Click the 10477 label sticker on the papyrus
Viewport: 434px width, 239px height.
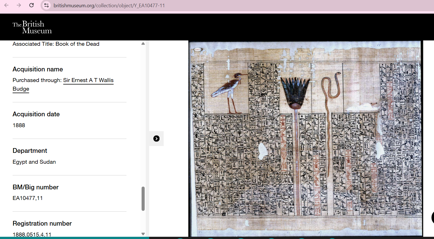tap(199, 50)
